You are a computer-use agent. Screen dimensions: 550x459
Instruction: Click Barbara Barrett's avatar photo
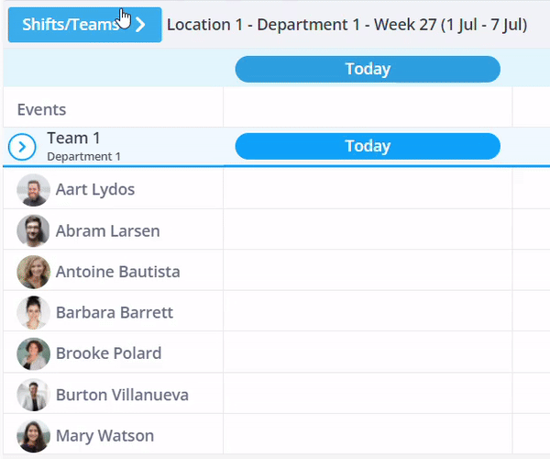pos(33,313)
